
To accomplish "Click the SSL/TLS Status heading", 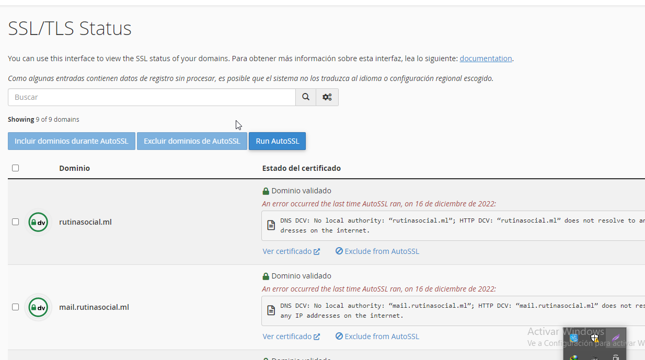I will 70,28.
